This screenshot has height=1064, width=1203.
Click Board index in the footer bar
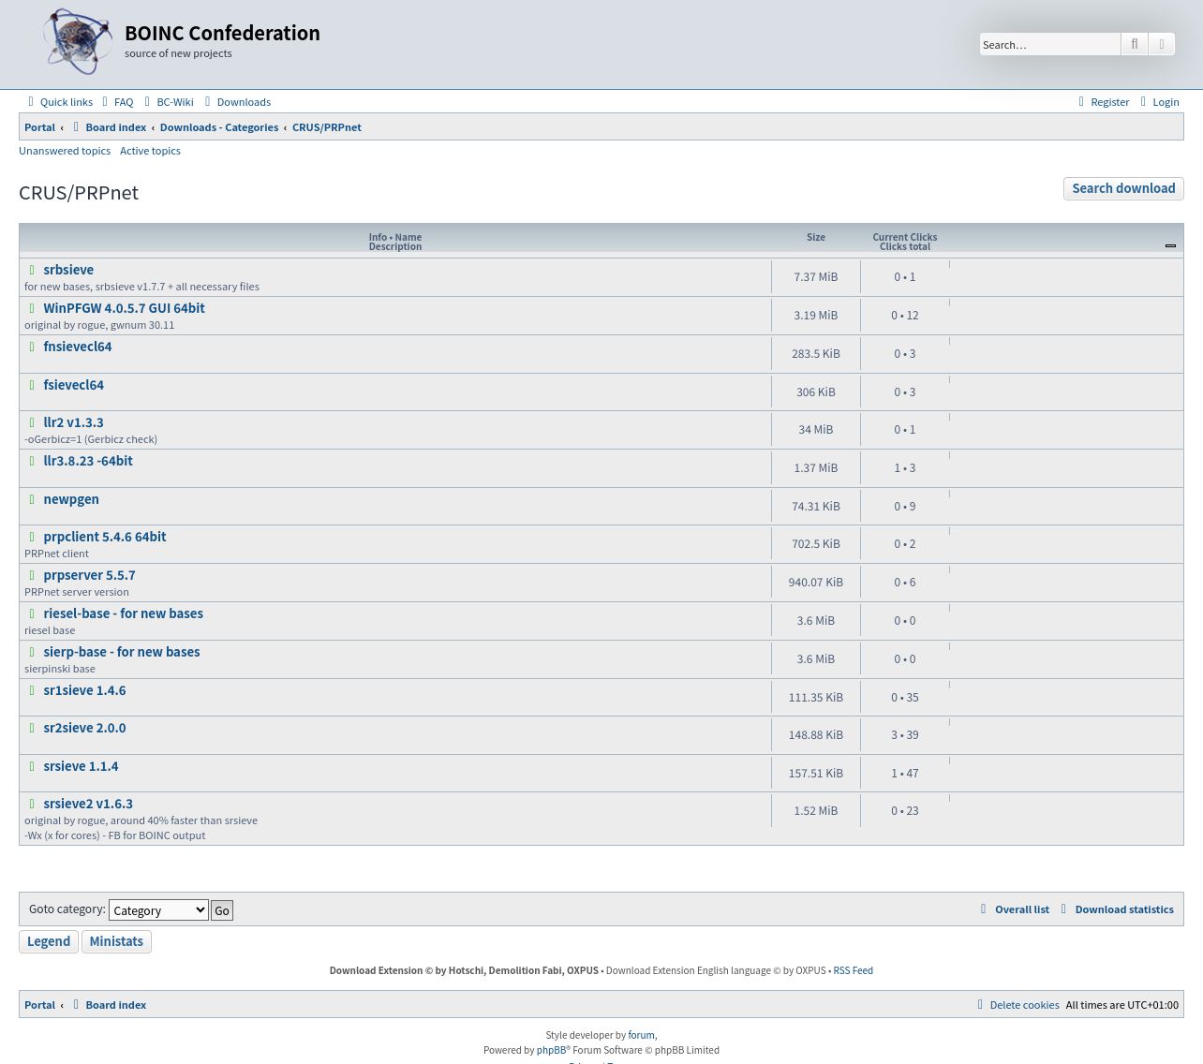[x=116, y=1005]
